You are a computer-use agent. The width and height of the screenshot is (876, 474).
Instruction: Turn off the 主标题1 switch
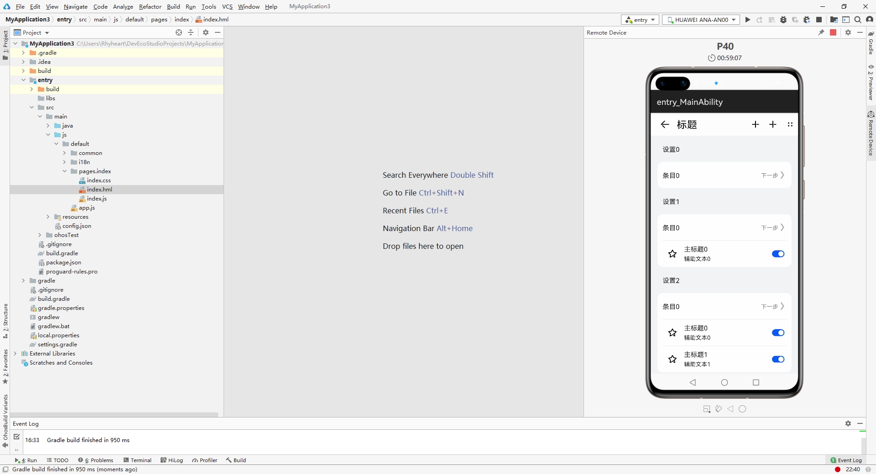click(778, 359)
